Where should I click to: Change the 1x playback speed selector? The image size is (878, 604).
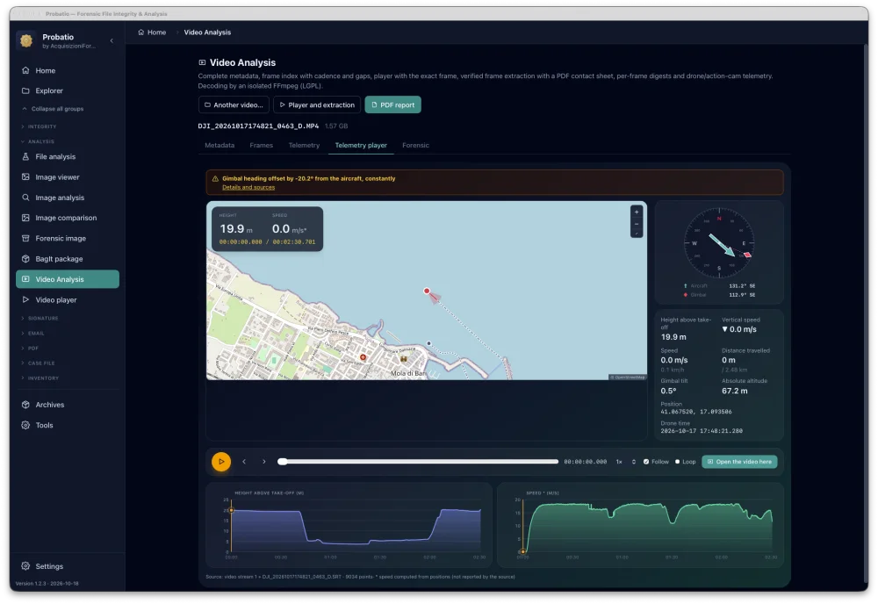click(626, 462)
